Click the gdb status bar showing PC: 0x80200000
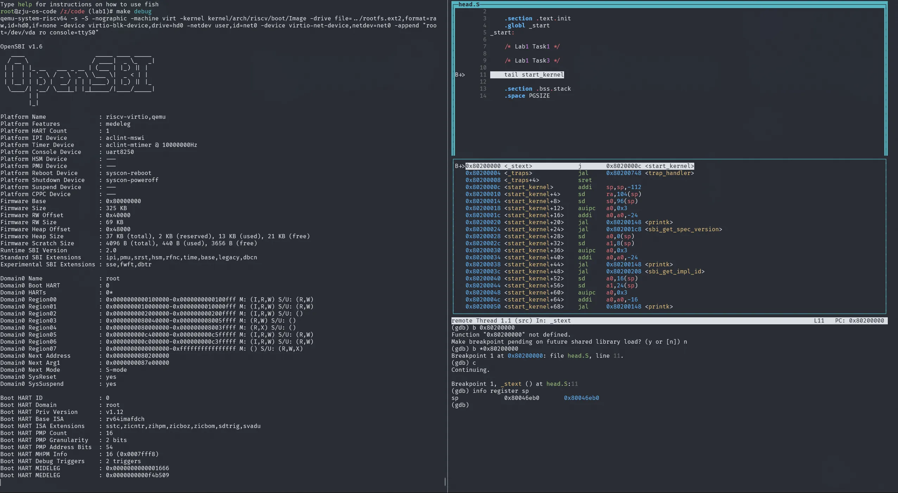 [859, 320]
